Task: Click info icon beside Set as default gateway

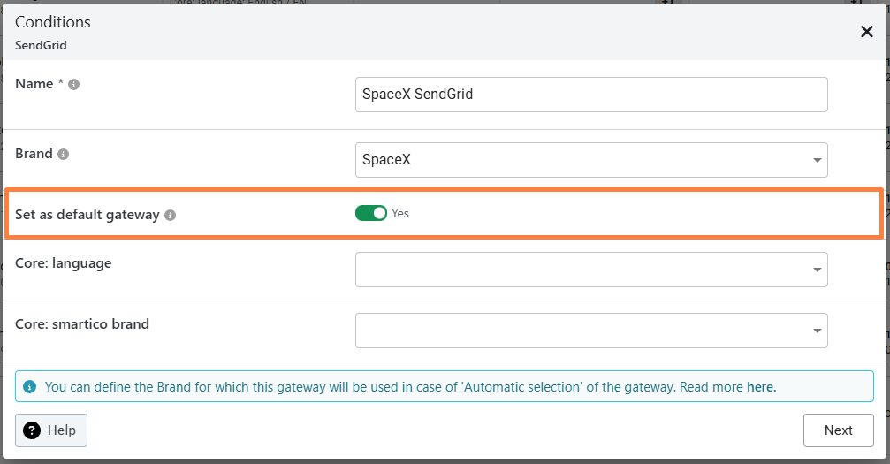Action: coord(171,215)
